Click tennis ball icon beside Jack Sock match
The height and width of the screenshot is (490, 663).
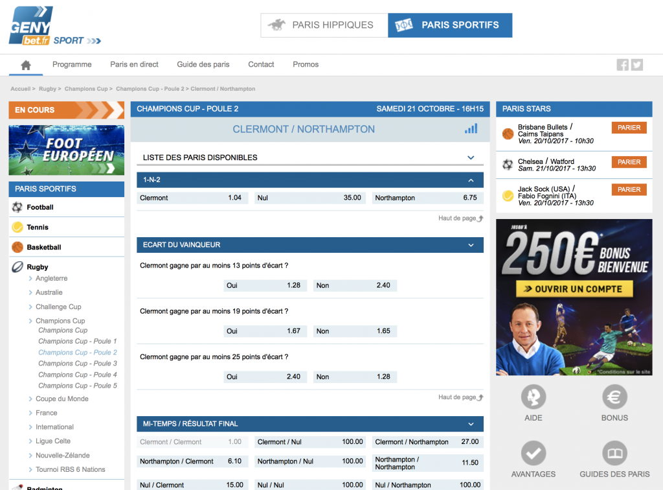tap(508, 196)
